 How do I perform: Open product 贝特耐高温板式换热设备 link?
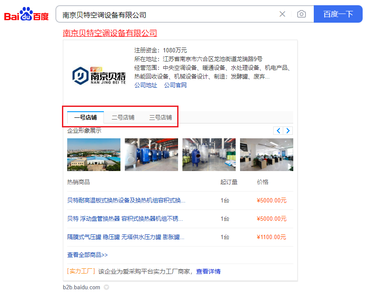coord(126,200)
